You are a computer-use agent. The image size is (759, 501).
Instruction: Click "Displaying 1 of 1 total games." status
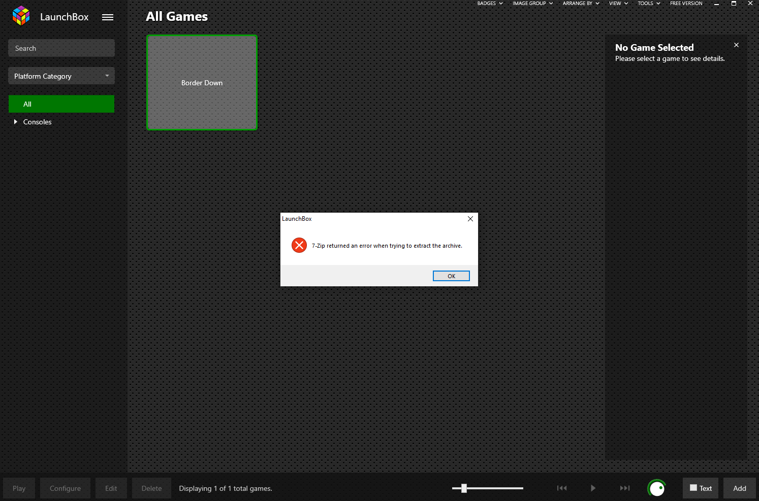226,488
